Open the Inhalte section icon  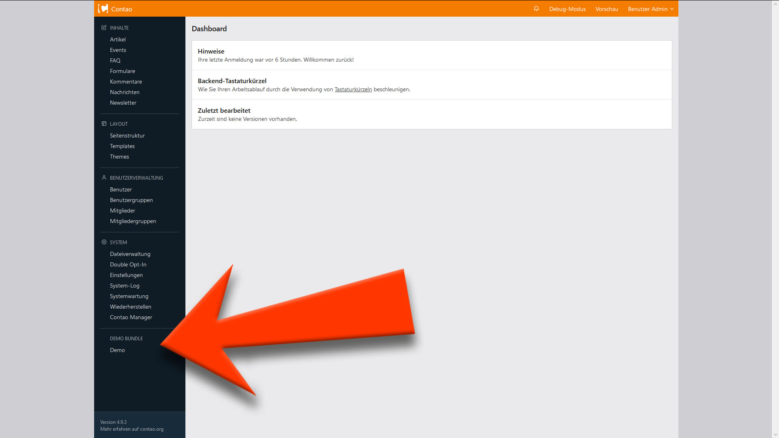(x=104, y=27)
